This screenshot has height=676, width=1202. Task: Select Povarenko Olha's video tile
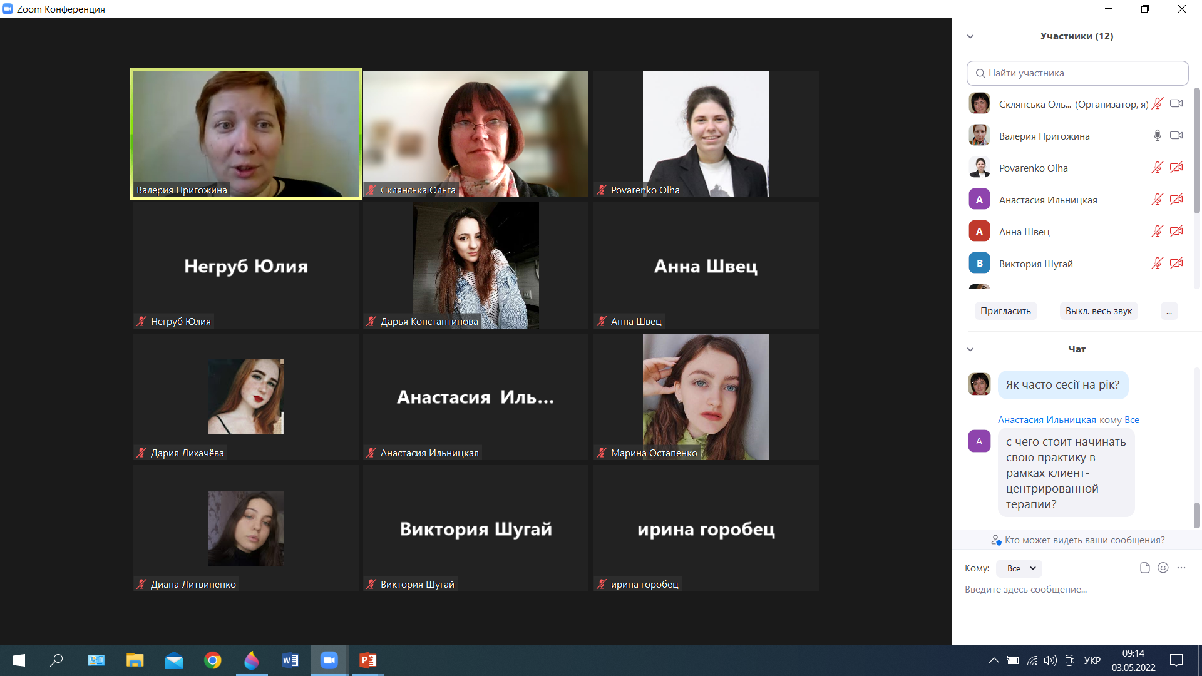point(706,134)
